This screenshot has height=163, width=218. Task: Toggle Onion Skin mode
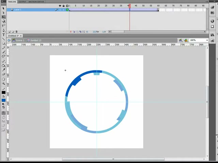coord(74,32)
